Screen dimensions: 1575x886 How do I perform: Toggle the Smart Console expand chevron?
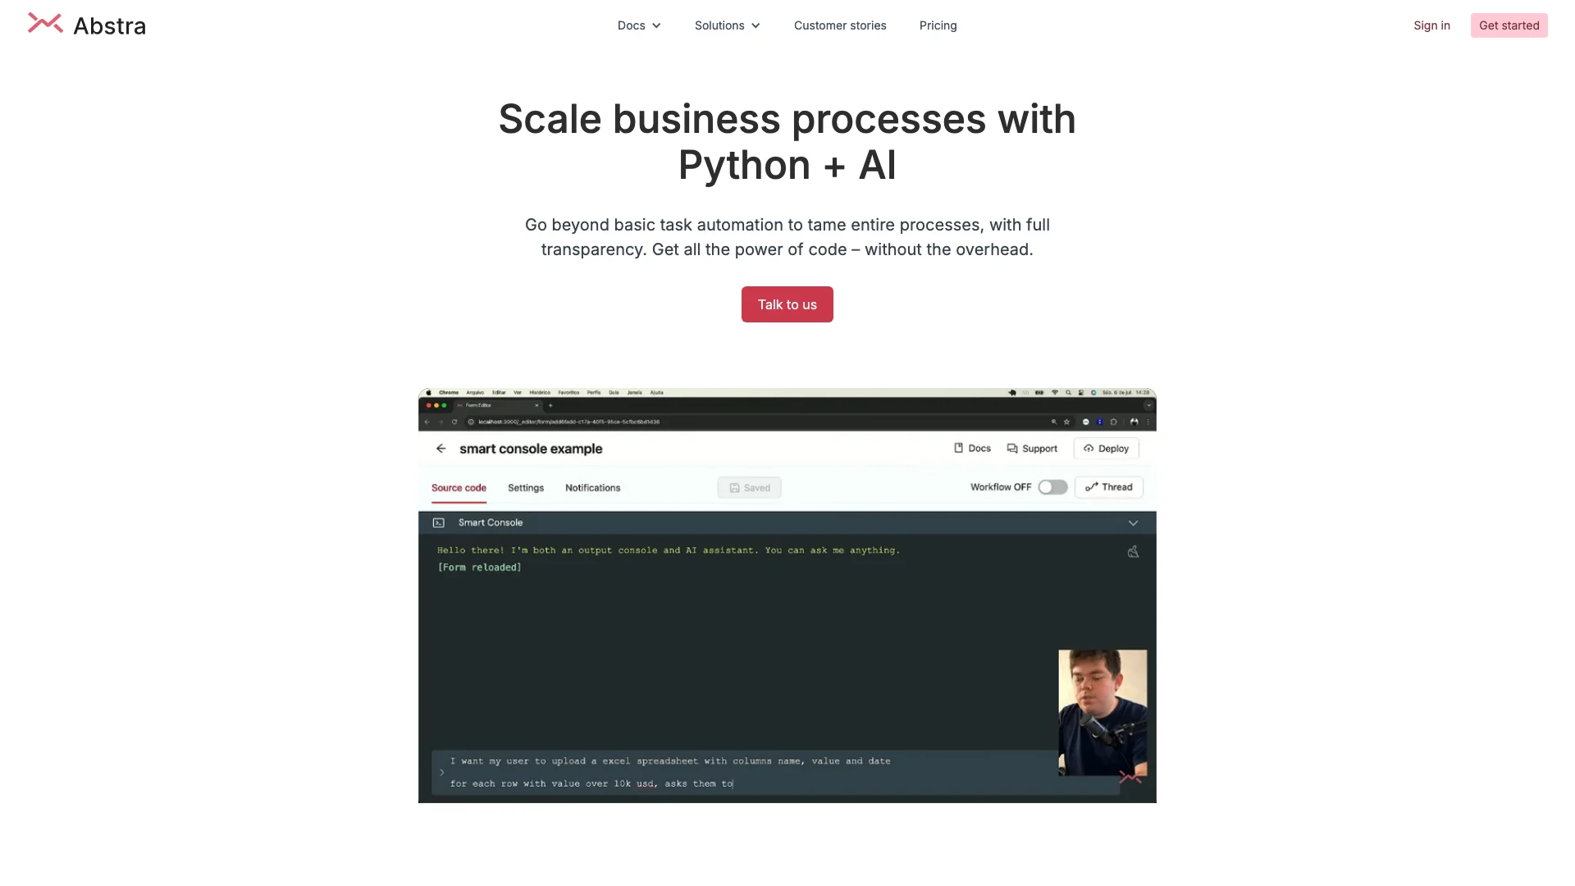coord(1133,523)
